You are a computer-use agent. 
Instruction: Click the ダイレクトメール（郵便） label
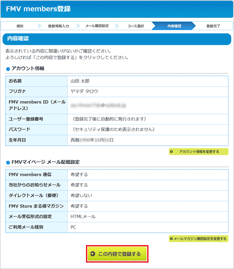point(34,196)
